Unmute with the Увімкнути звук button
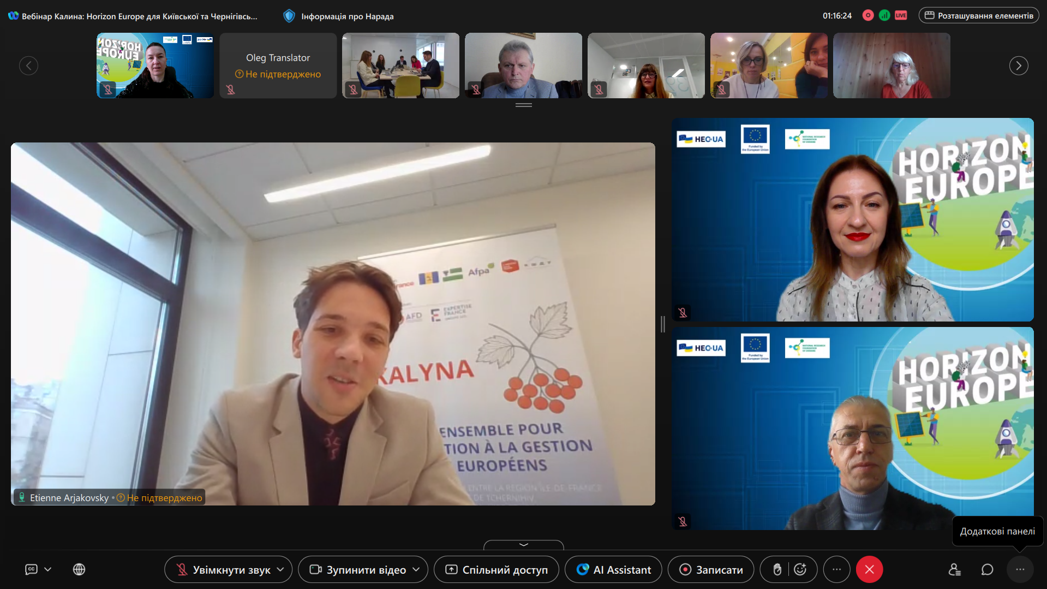Image resolution: width=1047 pixels, height=589 pixels. [x=223, y=569]
